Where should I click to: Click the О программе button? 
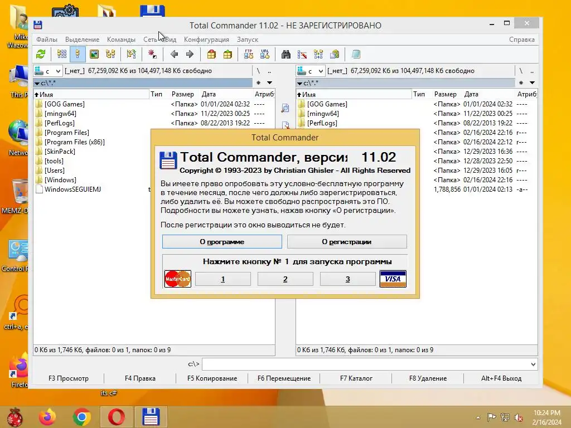tap(222, 242)
